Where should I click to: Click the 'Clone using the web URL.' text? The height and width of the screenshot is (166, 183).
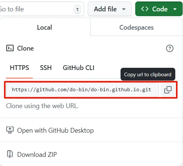point(42,106)
